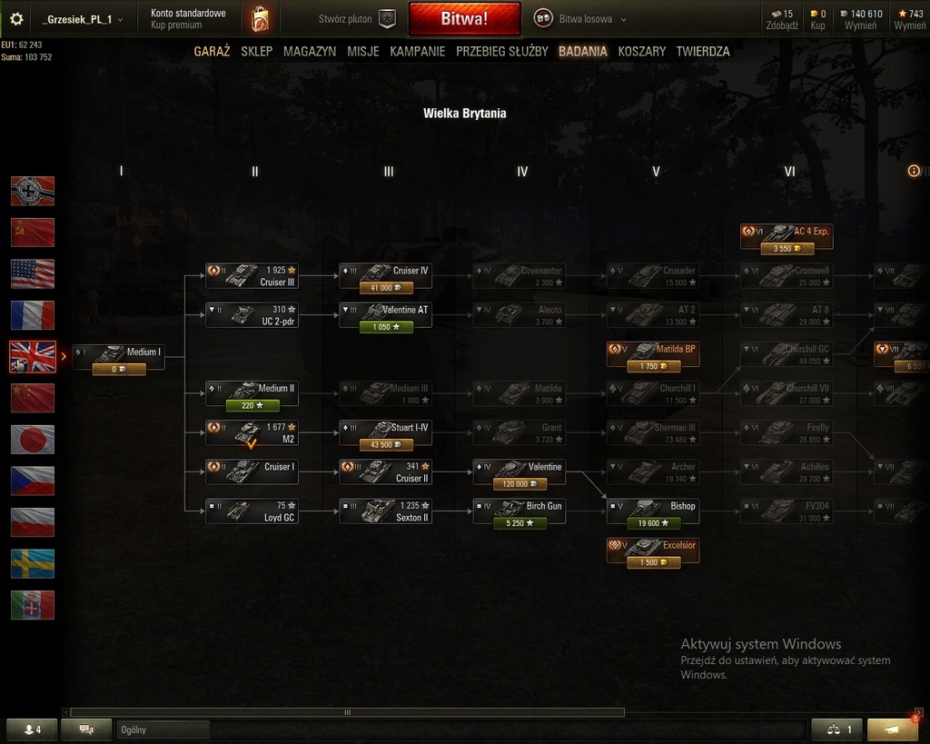930x744 pixels.
Task: Select the Japanese nation flag
Action: [33, 440]
